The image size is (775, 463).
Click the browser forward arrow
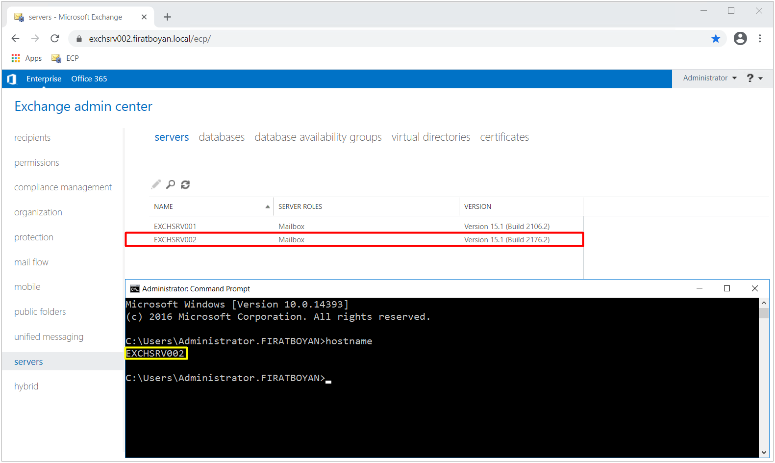pos(35,38)
